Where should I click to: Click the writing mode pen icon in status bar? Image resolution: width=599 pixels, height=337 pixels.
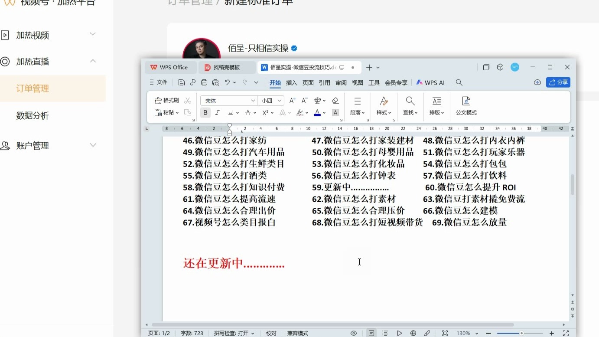coord(427,333)
